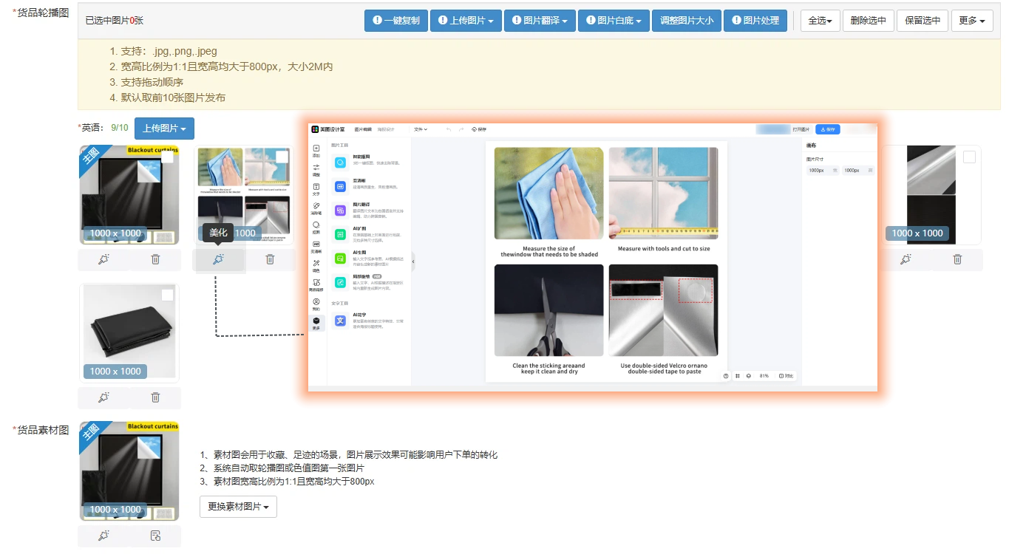Open the 更多 menu in the toolbar
1026x554 pixels.
(971, 21)
